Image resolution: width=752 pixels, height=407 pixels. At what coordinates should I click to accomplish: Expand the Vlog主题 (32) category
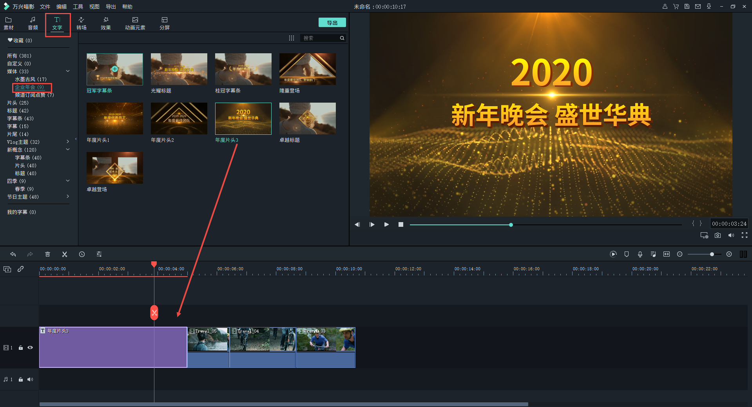click(68, 142)
